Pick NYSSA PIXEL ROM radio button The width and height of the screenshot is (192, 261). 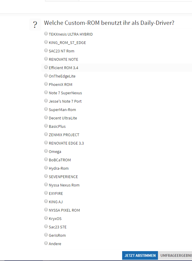coord(46,210)
